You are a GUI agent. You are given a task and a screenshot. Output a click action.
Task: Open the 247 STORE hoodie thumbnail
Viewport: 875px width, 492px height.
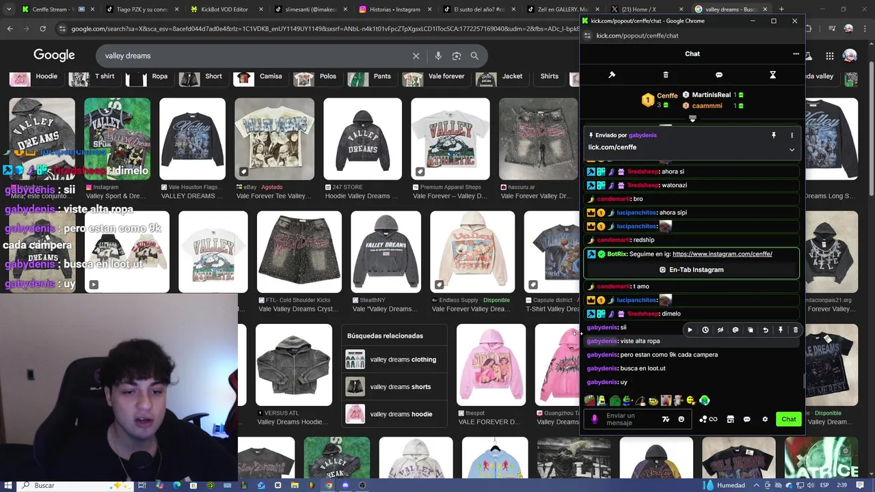point(362,139)
